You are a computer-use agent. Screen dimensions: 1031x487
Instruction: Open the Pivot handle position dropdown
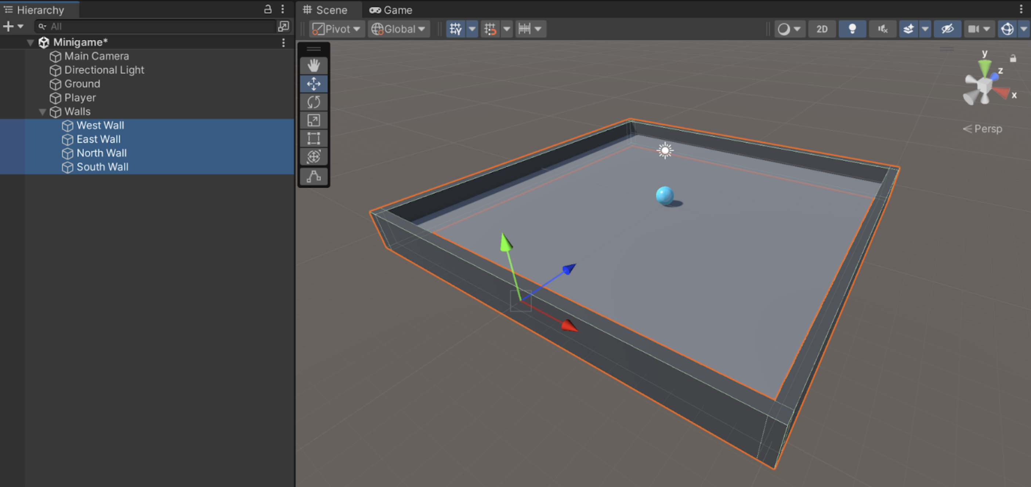tap(337, 29)
